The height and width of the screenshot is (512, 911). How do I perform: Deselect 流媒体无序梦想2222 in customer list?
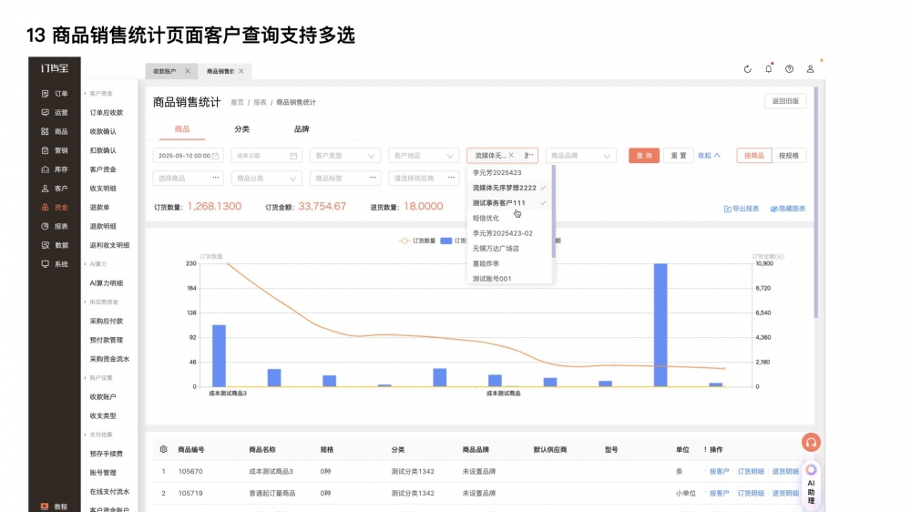pos(509,188)
